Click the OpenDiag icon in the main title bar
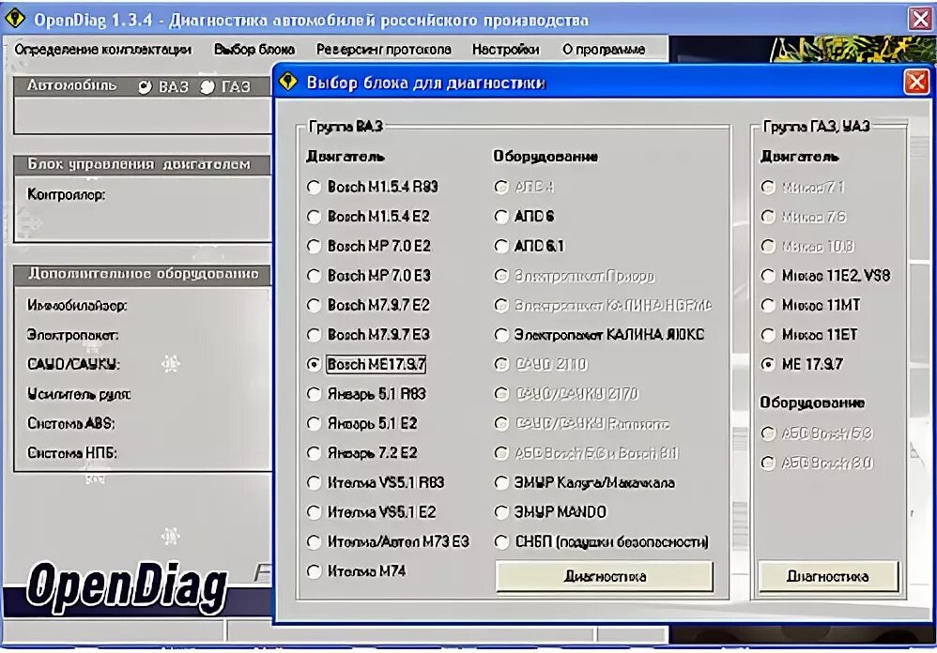 (15, 16)
